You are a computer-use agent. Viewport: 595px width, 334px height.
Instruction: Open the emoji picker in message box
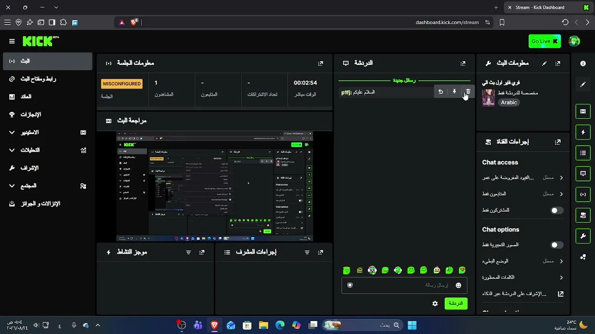pyautogui.click(x=458, y=285)
